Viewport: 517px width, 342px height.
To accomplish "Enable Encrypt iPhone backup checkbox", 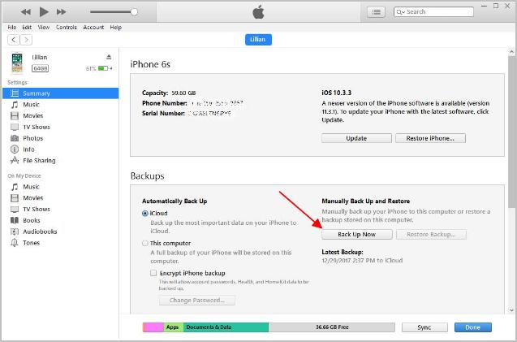I will coord(153,273).
